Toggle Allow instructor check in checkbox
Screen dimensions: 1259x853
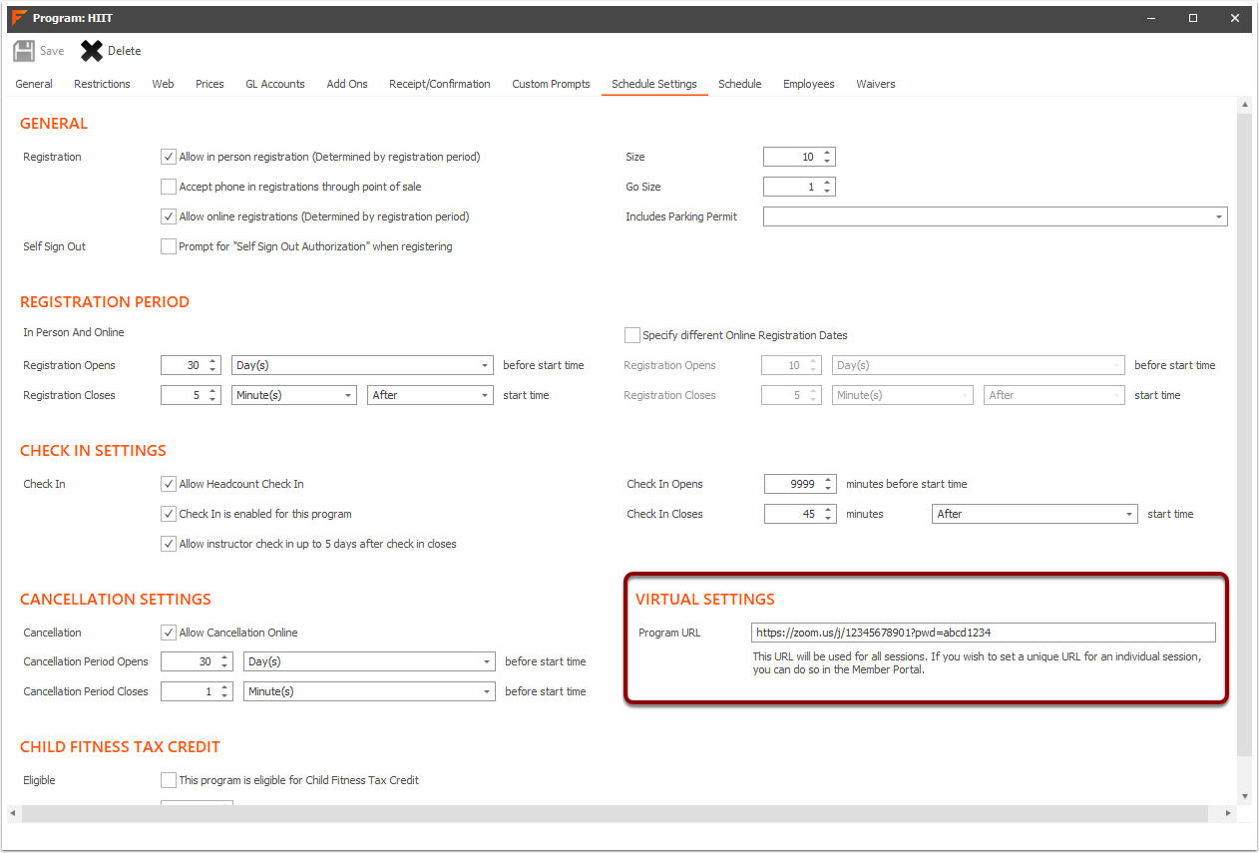tap(169, 544)
